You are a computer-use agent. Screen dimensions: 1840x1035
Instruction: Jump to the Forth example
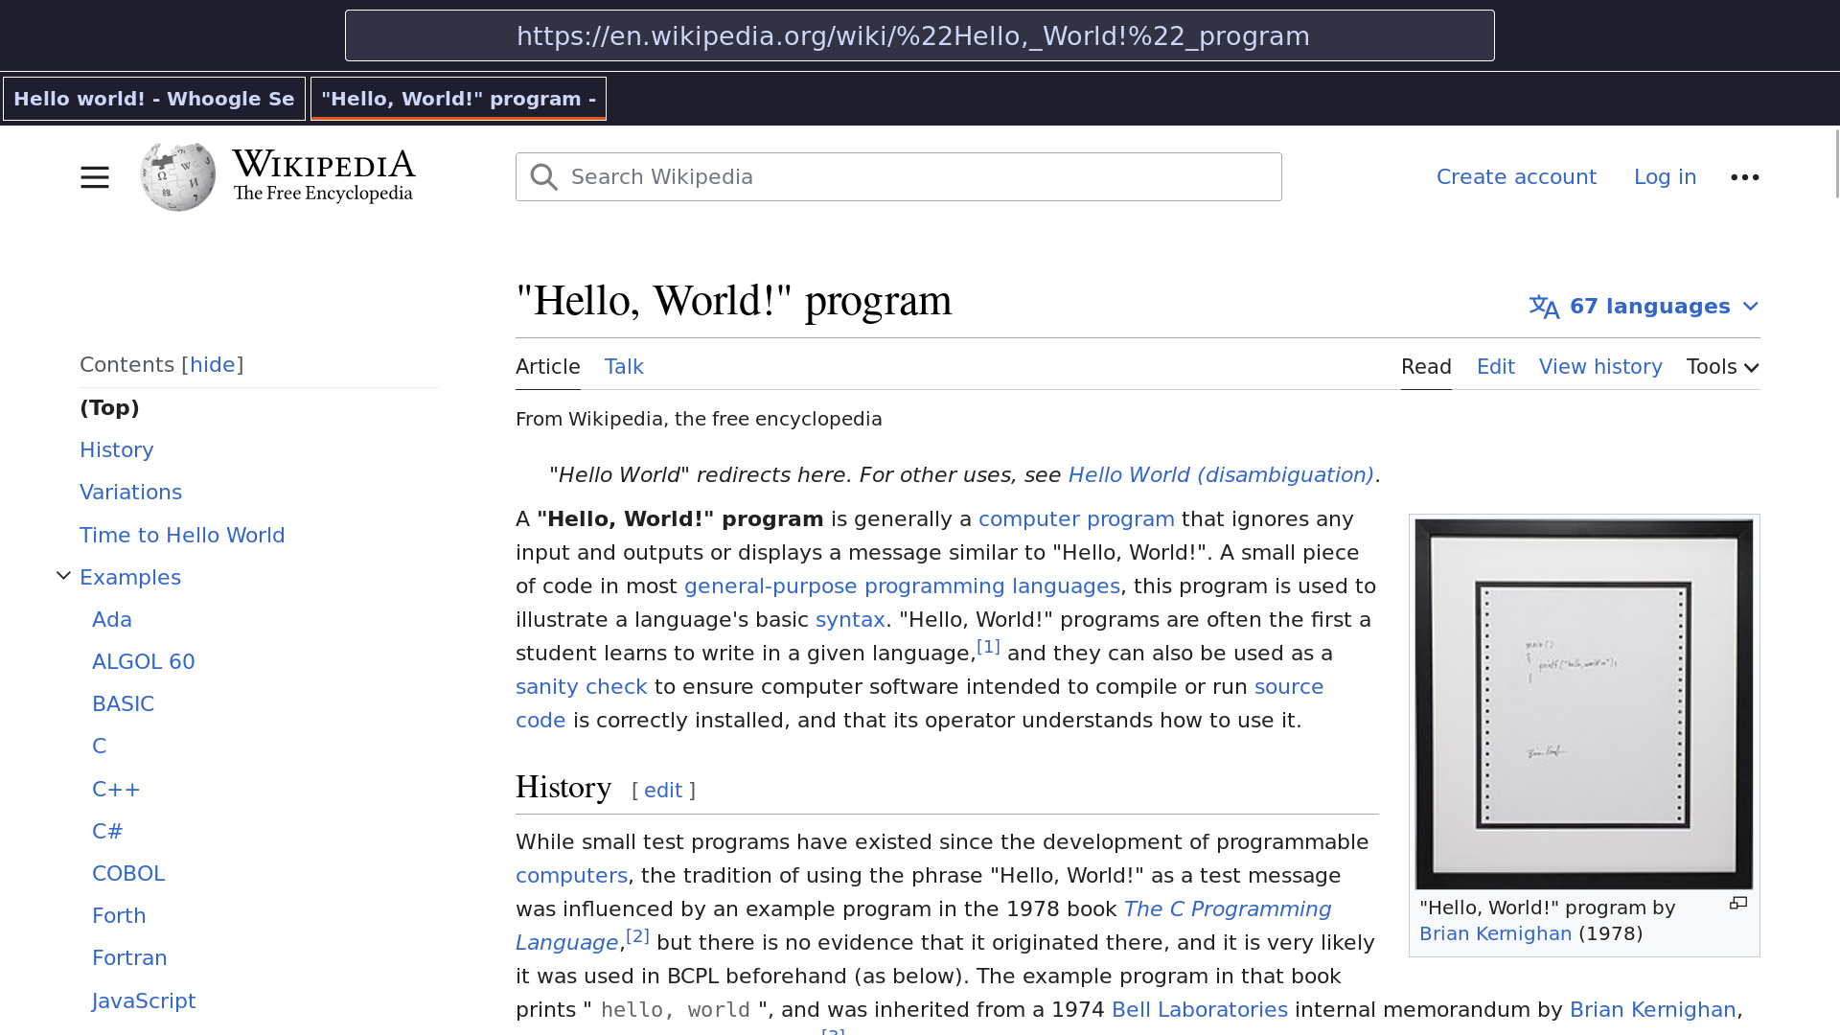(x=119, y=916)
